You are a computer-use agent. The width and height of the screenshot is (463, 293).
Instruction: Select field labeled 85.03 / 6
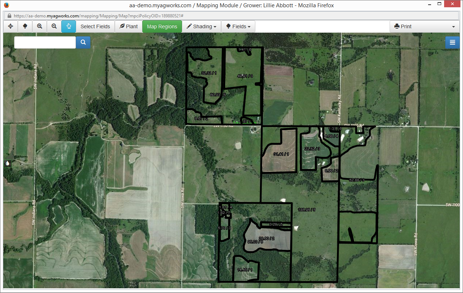coord(255,242)
